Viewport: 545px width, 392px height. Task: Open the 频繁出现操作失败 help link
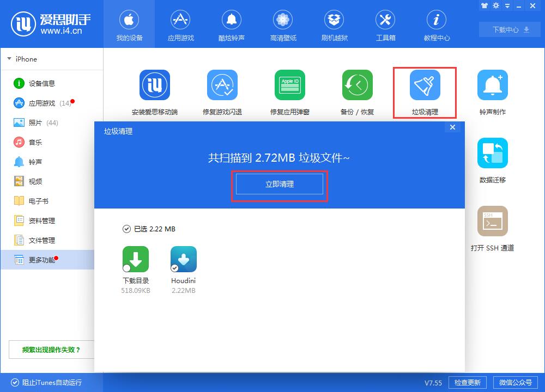click(x=52, y=350)
